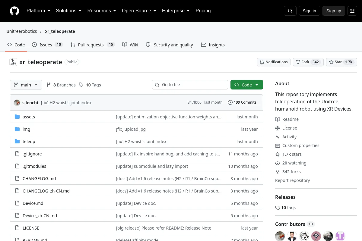Image resolution: width=362 pixels, height=241 pixels.
Task: Click the first contributor avatar
Action: 280,236
